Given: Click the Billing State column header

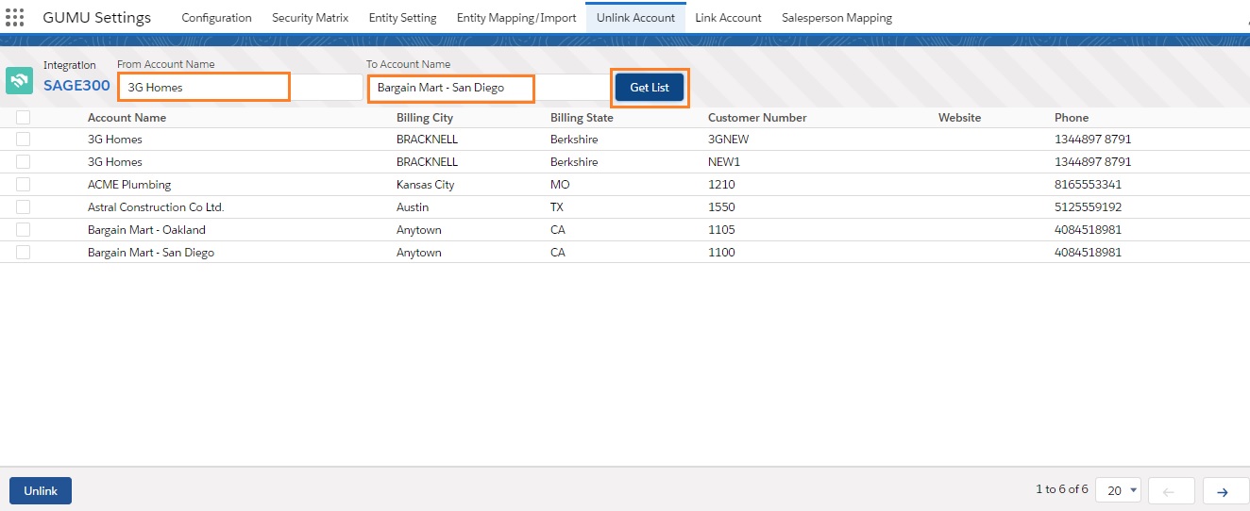Looking at the screenshot, I should point(582,118).
